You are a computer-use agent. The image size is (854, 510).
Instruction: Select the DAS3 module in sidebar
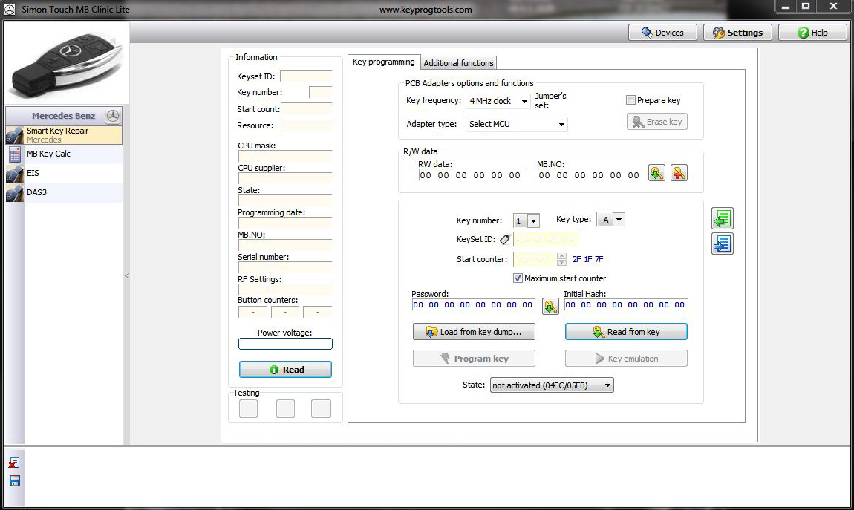click(x=64, y=193)
